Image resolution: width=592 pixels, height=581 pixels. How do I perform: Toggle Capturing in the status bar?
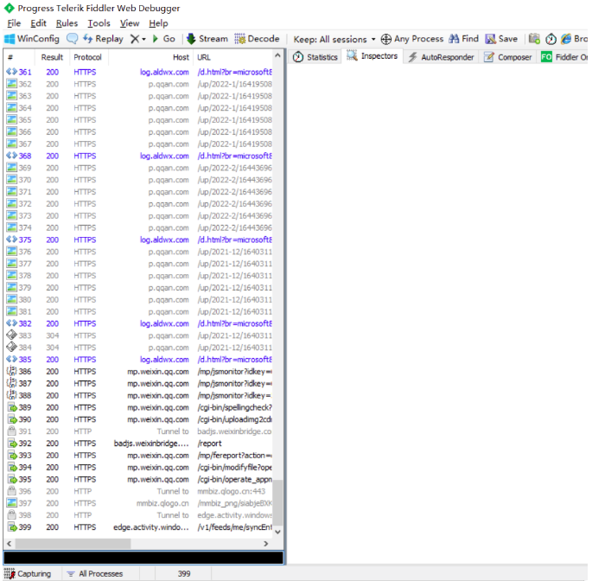pos(27,573)
